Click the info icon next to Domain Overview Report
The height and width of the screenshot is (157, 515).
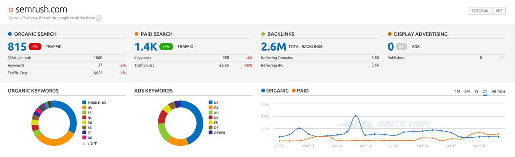coord(99,18)
